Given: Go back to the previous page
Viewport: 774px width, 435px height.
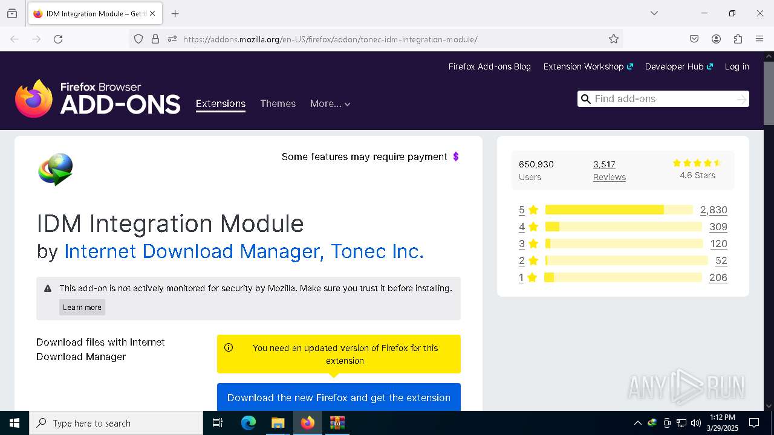Looking at the screenshot, I should coord(15,39).
